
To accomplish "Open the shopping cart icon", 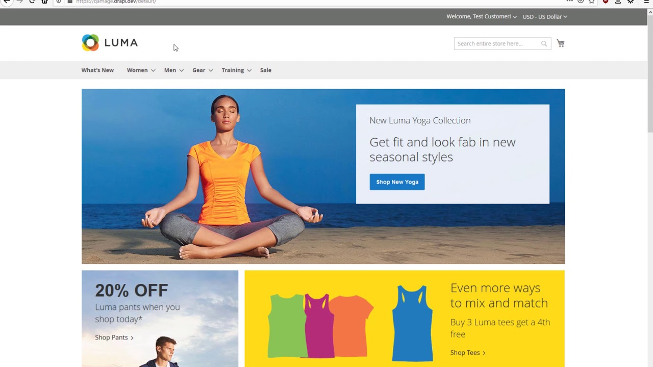I will point(561,43).
